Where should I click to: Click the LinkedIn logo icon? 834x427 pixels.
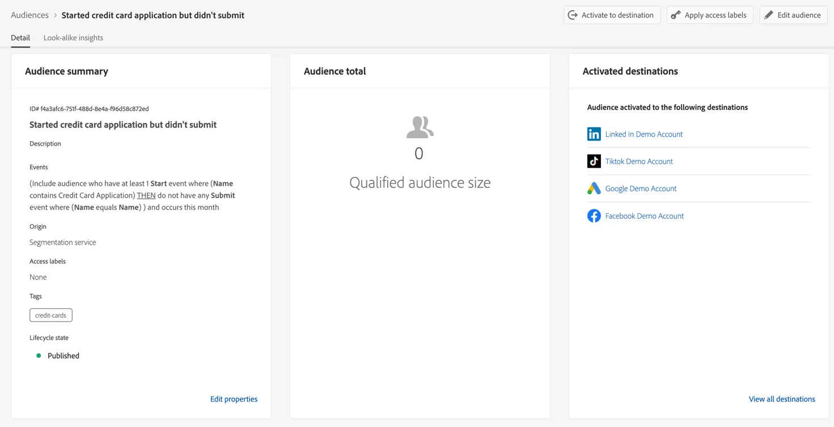594,134
